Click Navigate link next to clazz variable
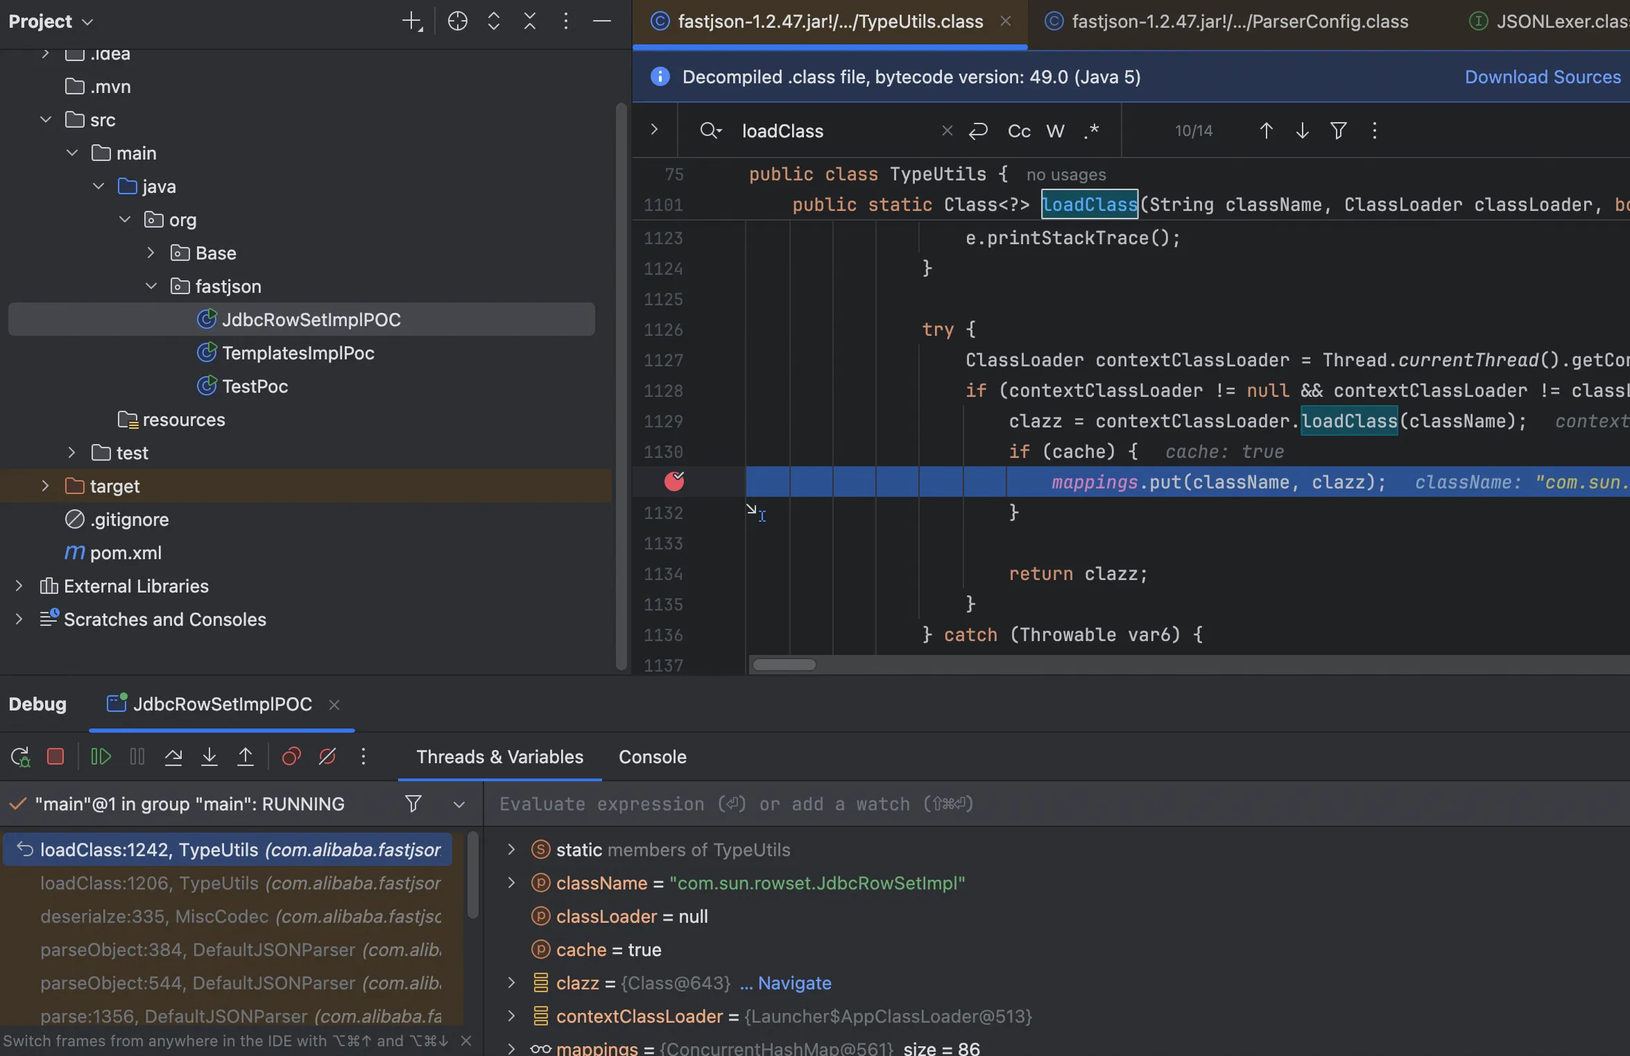1630x1056 pixels. (794, 983)
